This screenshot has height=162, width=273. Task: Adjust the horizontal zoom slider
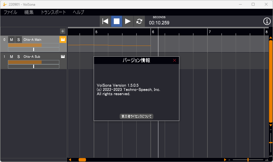click(x=248, y=160)
